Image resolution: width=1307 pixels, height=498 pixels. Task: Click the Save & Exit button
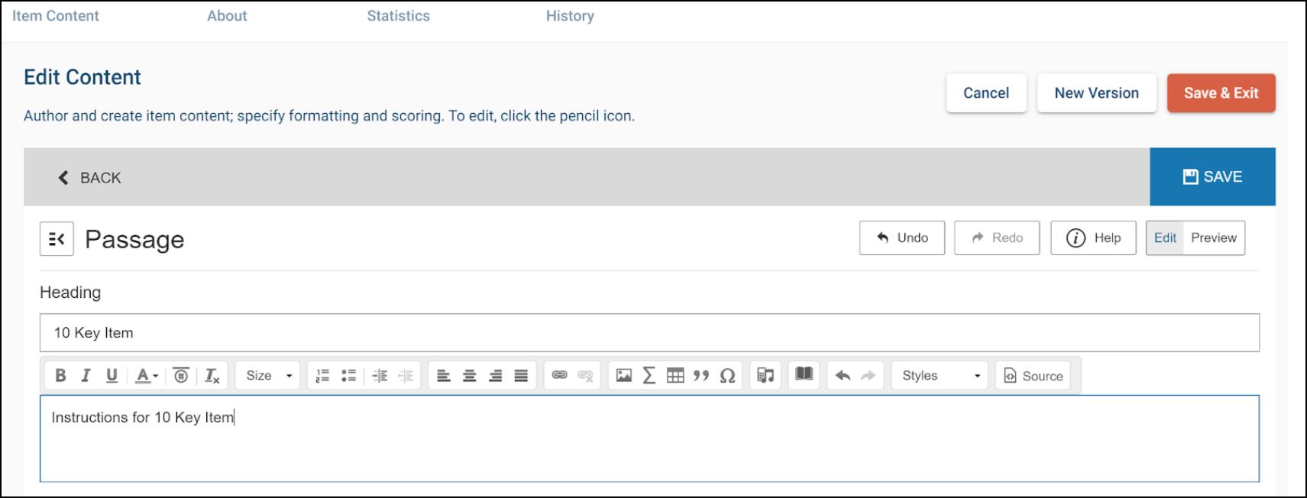pos(1221,93)
